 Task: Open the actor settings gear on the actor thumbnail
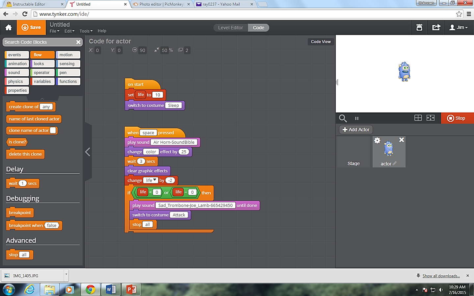[377, 140]
